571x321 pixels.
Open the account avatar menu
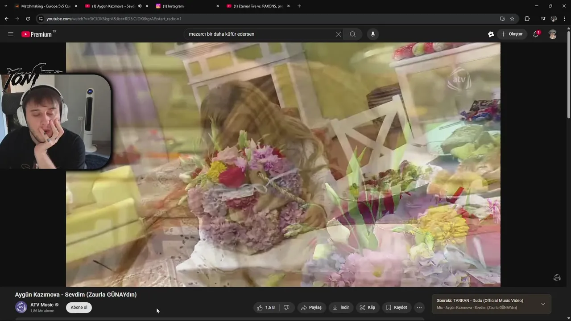pos(553,34)
